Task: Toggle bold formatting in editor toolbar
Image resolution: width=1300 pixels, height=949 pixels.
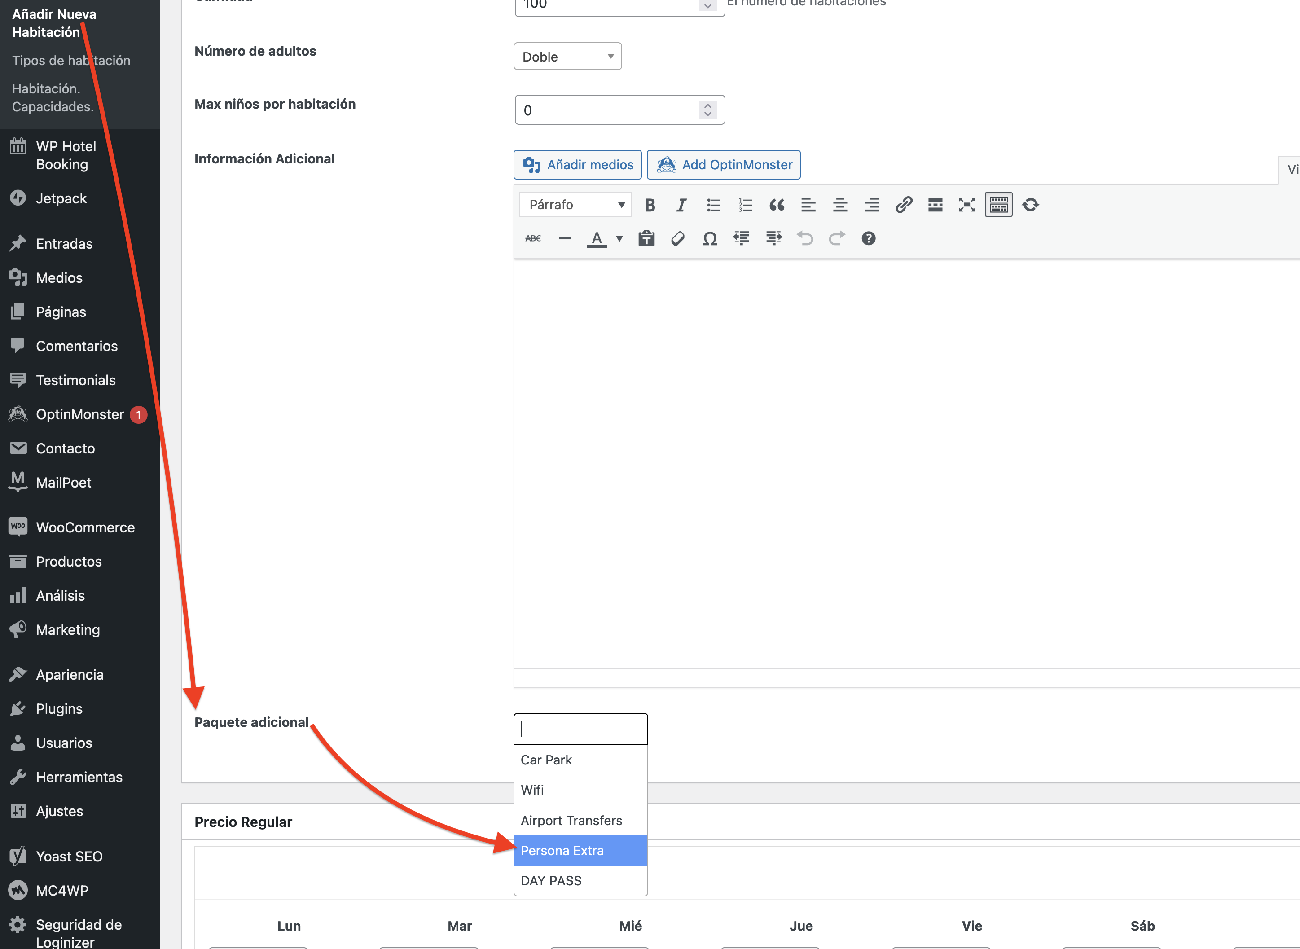Action: 650,205
